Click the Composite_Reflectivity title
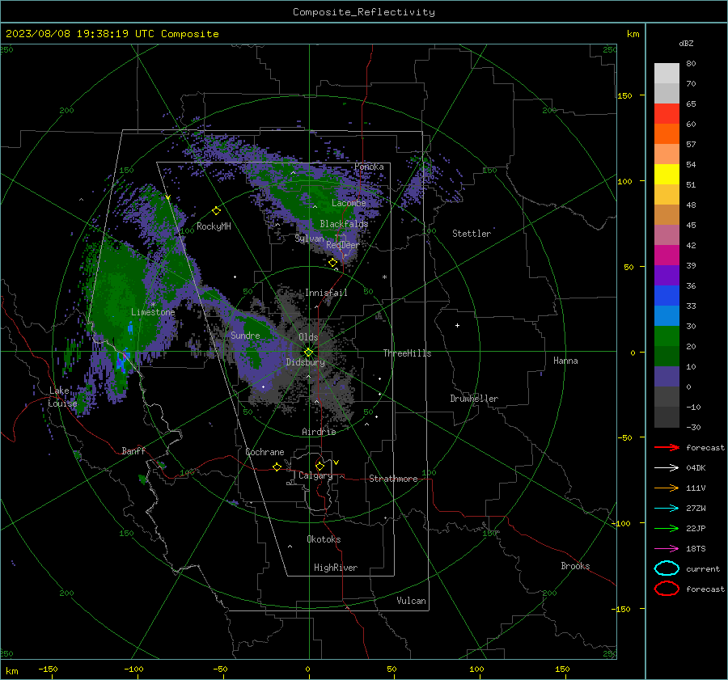 pyautogui.click(x=364, y=12)
